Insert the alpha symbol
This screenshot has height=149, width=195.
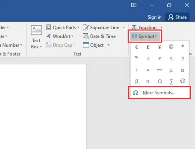[183, 70]
